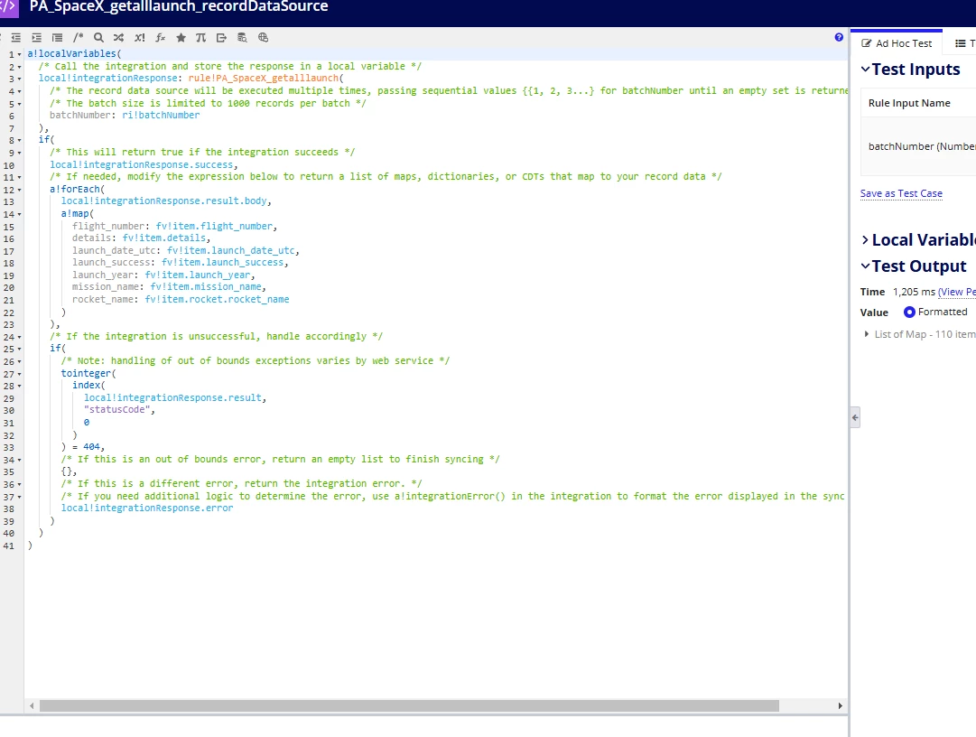Click the shuffle arrows toolbar icon
The width and height of the screenshot is (976, 737).
[119, 38]
